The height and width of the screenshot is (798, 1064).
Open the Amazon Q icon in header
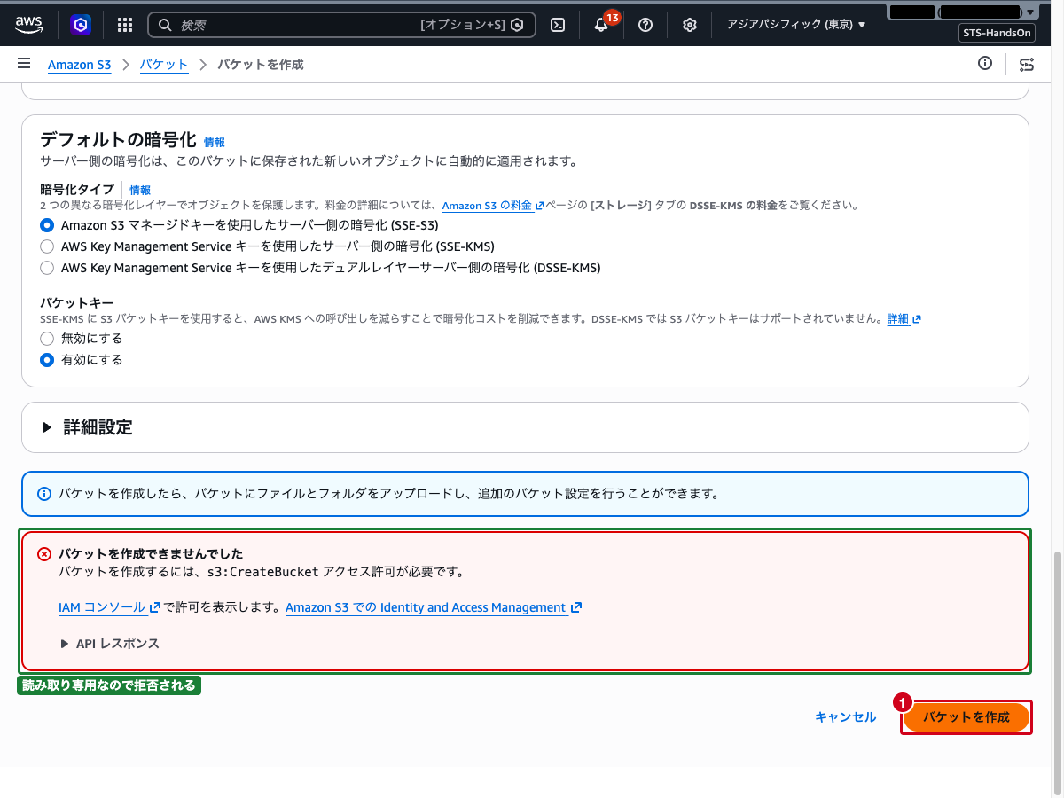tap(81, 25)
